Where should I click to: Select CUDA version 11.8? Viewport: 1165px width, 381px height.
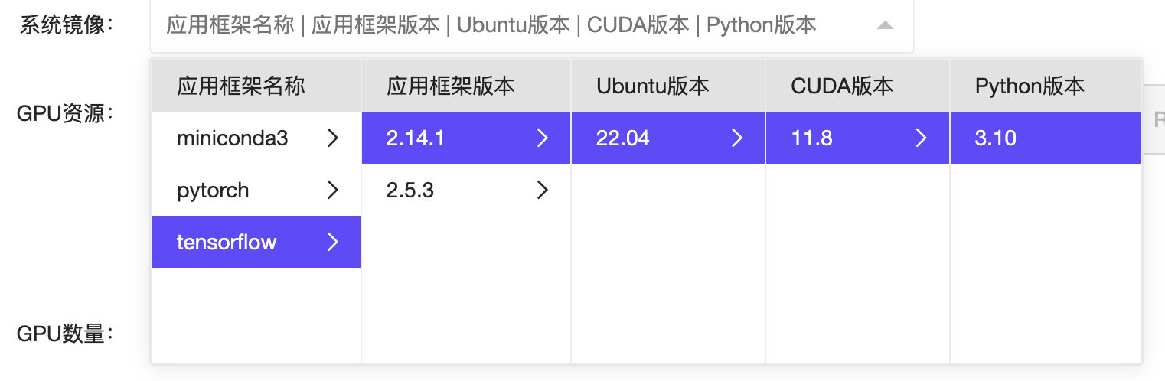pos(812,138)
